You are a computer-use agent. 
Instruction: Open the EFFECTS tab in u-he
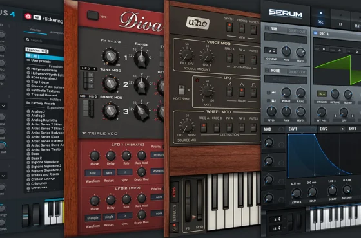pyautogui.click(x=174, y=213)
